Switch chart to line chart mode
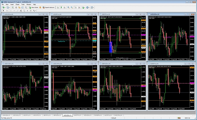The height and width of the screenshot is (120, 197). pyautogui.click(x=65, y=8)
